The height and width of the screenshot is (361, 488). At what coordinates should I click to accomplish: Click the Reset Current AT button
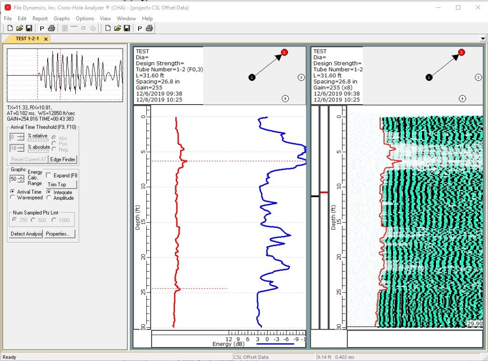29,159
